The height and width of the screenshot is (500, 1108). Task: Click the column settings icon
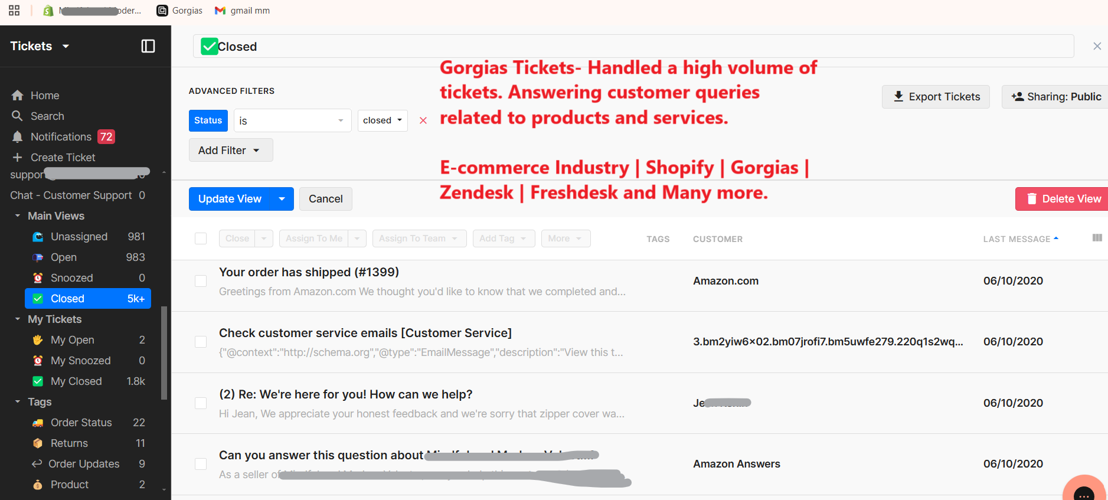[x=1097, y=238]
